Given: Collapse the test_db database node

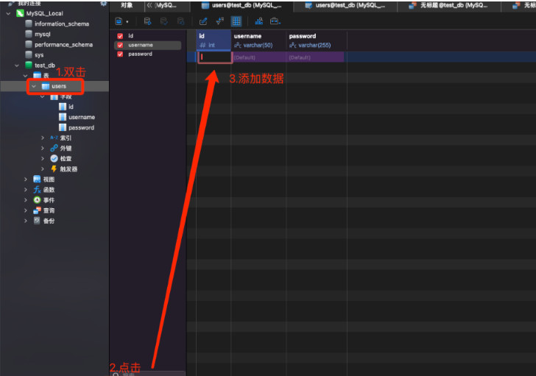Looking at the screenshot, I should [x=17, y=65].
